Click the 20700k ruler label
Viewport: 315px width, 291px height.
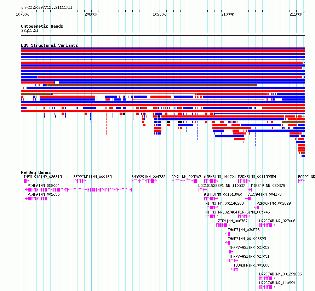click(22, 14)
